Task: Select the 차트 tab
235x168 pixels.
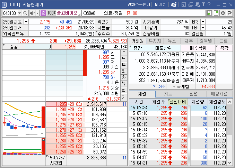Action: pyautogui.click(x=168, y=94)
